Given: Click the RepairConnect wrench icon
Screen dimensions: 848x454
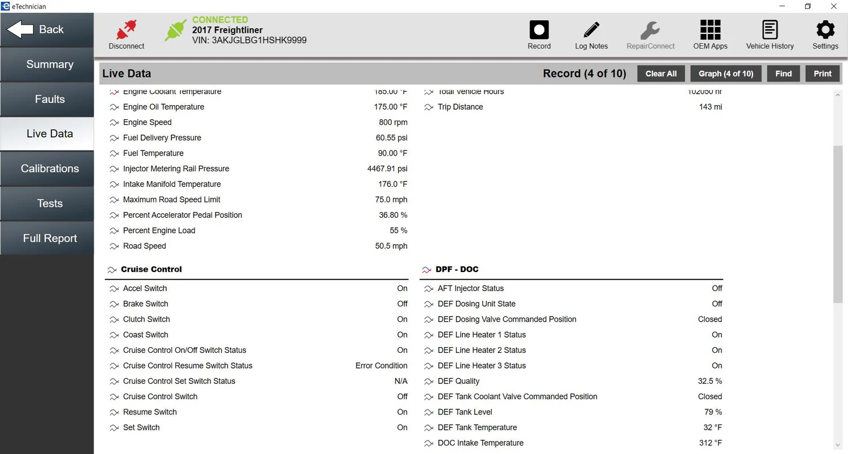Looking at the screenshot, I should 650,30.
